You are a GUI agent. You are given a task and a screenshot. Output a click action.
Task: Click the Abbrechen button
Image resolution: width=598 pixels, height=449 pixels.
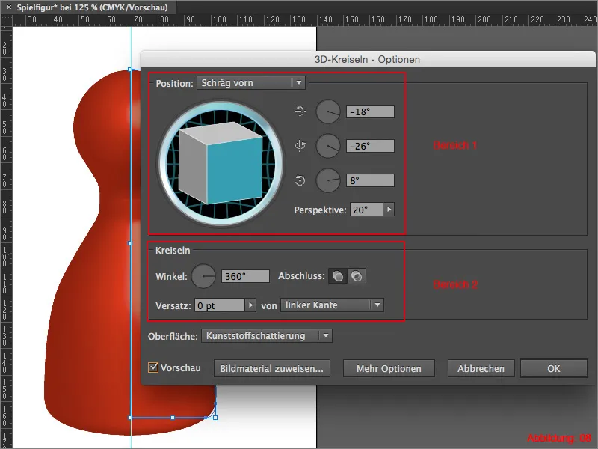click(x=481, y=368)
